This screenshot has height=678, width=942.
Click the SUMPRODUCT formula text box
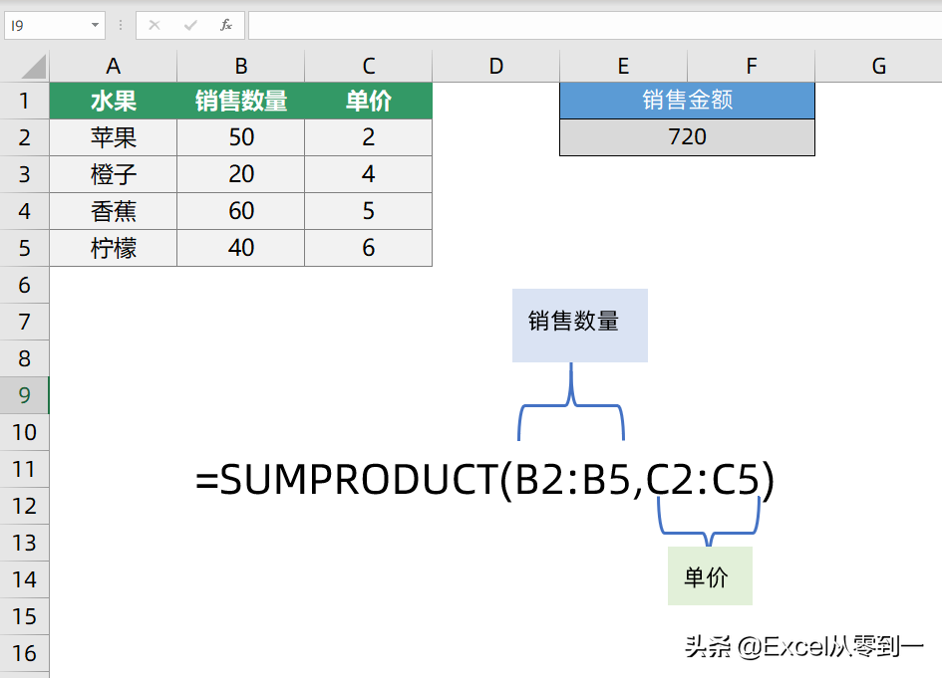point(484,480)
